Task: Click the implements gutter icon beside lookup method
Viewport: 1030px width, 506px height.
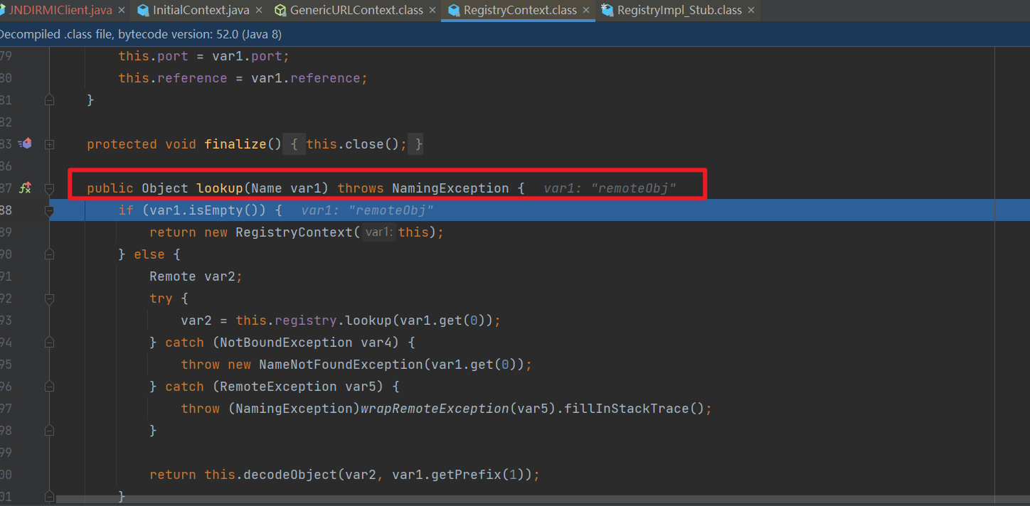Action: pos(26,188)
